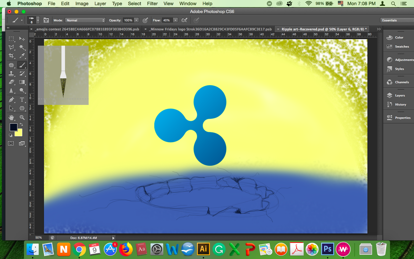
Task: Open the File menu
Action: (51, 4)
